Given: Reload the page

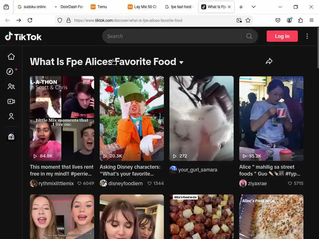Looking at the screenshot, I should 30,20.
